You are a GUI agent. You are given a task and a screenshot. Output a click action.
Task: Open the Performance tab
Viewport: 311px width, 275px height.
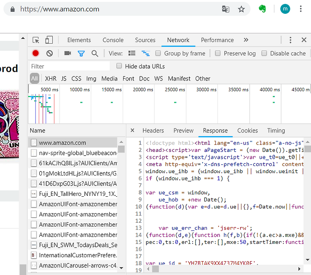tap(217, 40)
